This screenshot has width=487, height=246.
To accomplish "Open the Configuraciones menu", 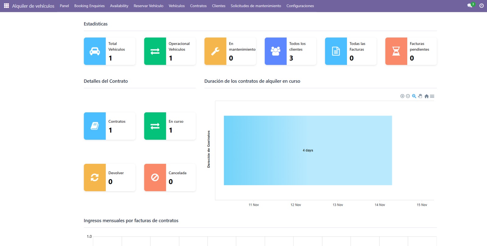I will tap(300, 6).
